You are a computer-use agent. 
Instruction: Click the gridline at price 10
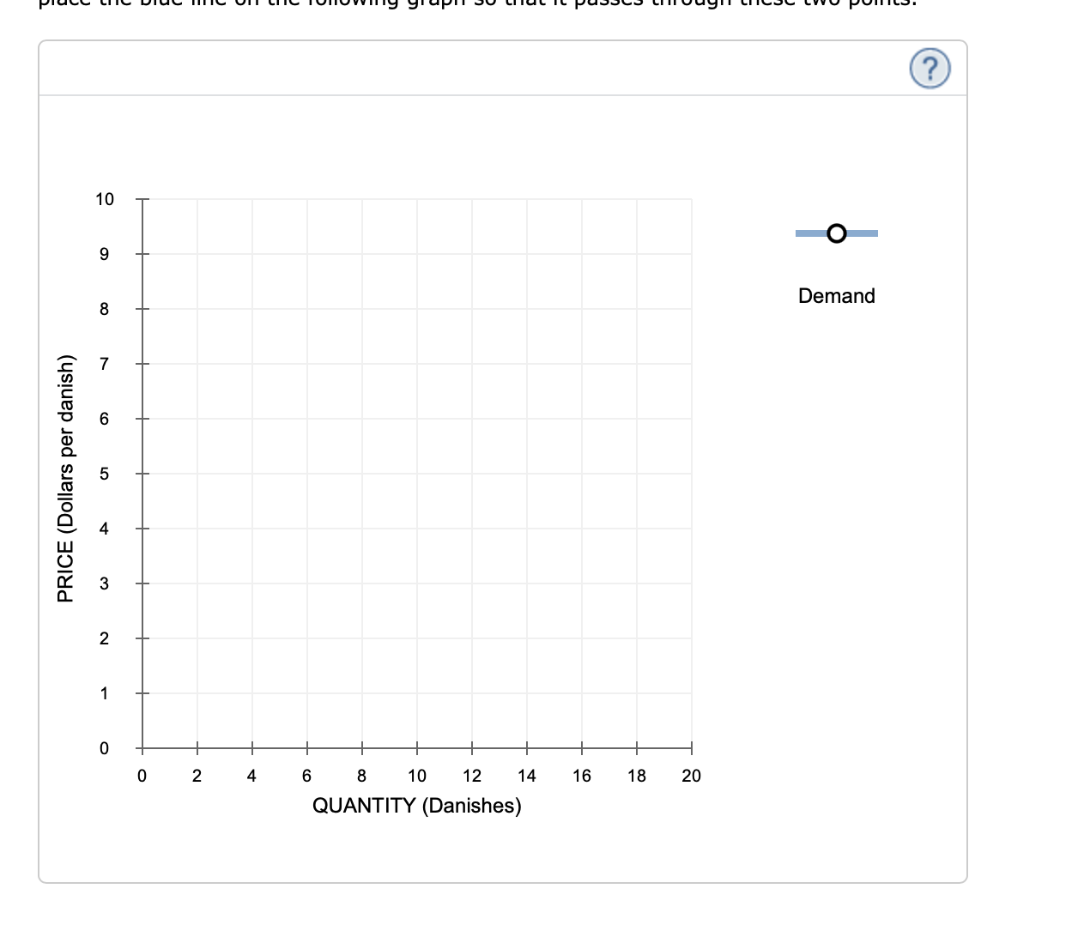point(416,199)
